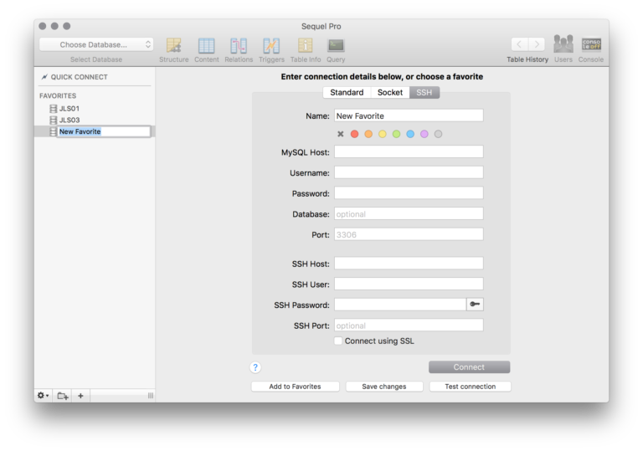Add a new favorites folder
The image size is (643, 451).
tap(62, 396)
